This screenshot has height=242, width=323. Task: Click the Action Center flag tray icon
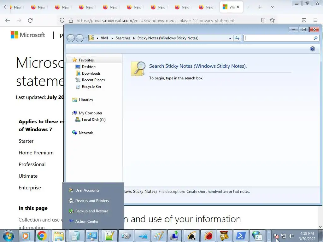click(x=276, y=236)
